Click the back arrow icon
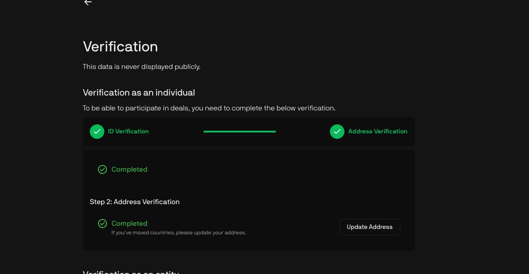This screenshot has height=274, width=529. click(x=88, y=2)
